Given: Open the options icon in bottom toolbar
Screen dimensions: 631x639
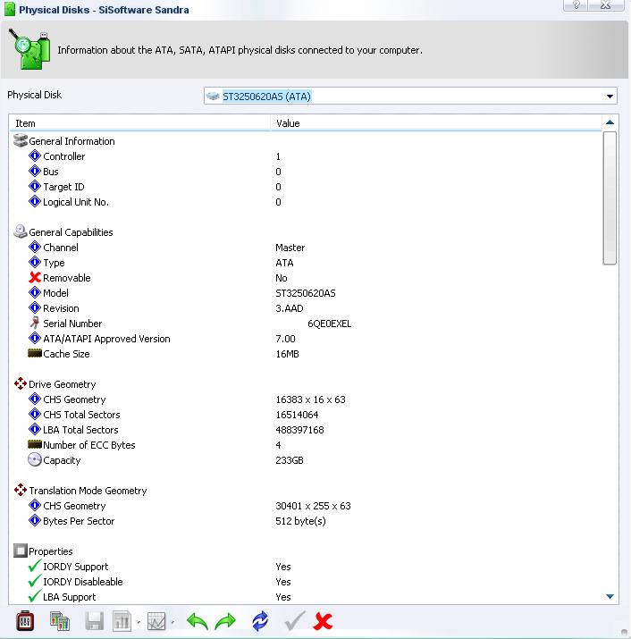Looking at the screenshot, I should [x=25, y=621].
